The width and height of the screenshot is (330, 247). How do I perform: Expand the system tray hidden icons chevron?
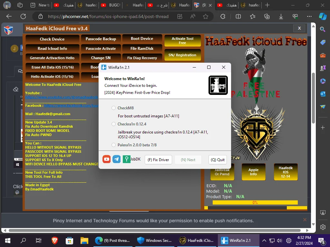[264, 241]
